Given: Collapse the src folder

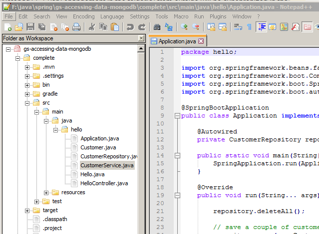Looking at the screenshot, I should point(27,103).
